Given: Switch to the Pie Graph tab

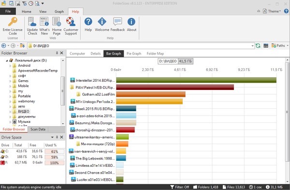Looking at the screenshot, I should click(134, 54).
